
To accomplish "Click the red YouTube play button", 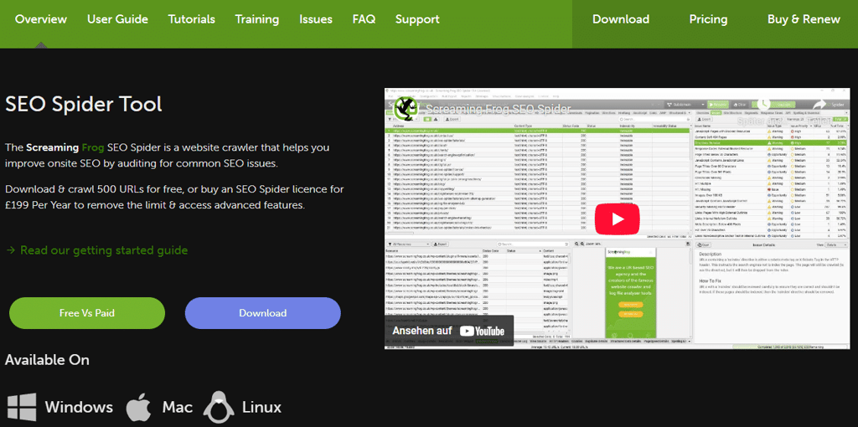I will (618, 219).
